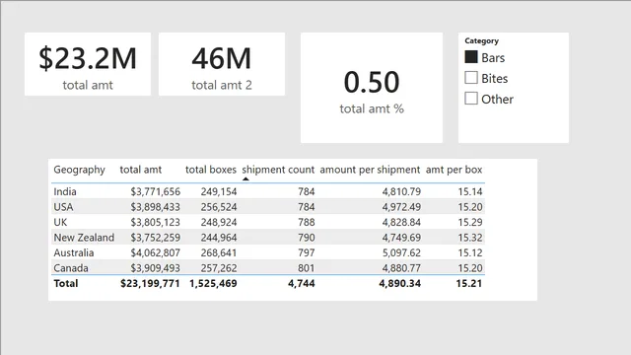Click the Total row label
631x355 pixels.
tap(66, 283)
